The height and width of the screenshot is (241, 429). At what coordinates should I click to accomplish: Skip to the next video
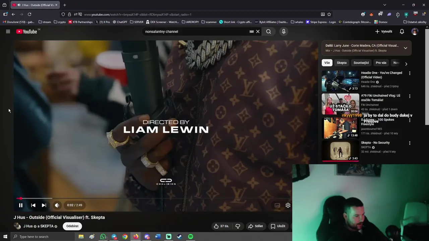click(44, 205)
